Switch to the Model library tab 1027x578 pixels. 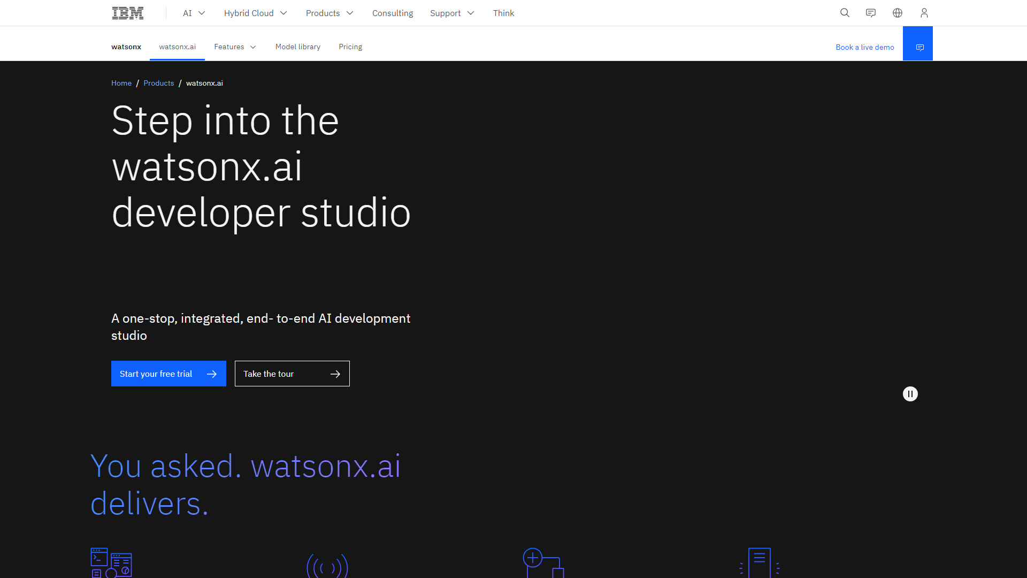point(297,47)
